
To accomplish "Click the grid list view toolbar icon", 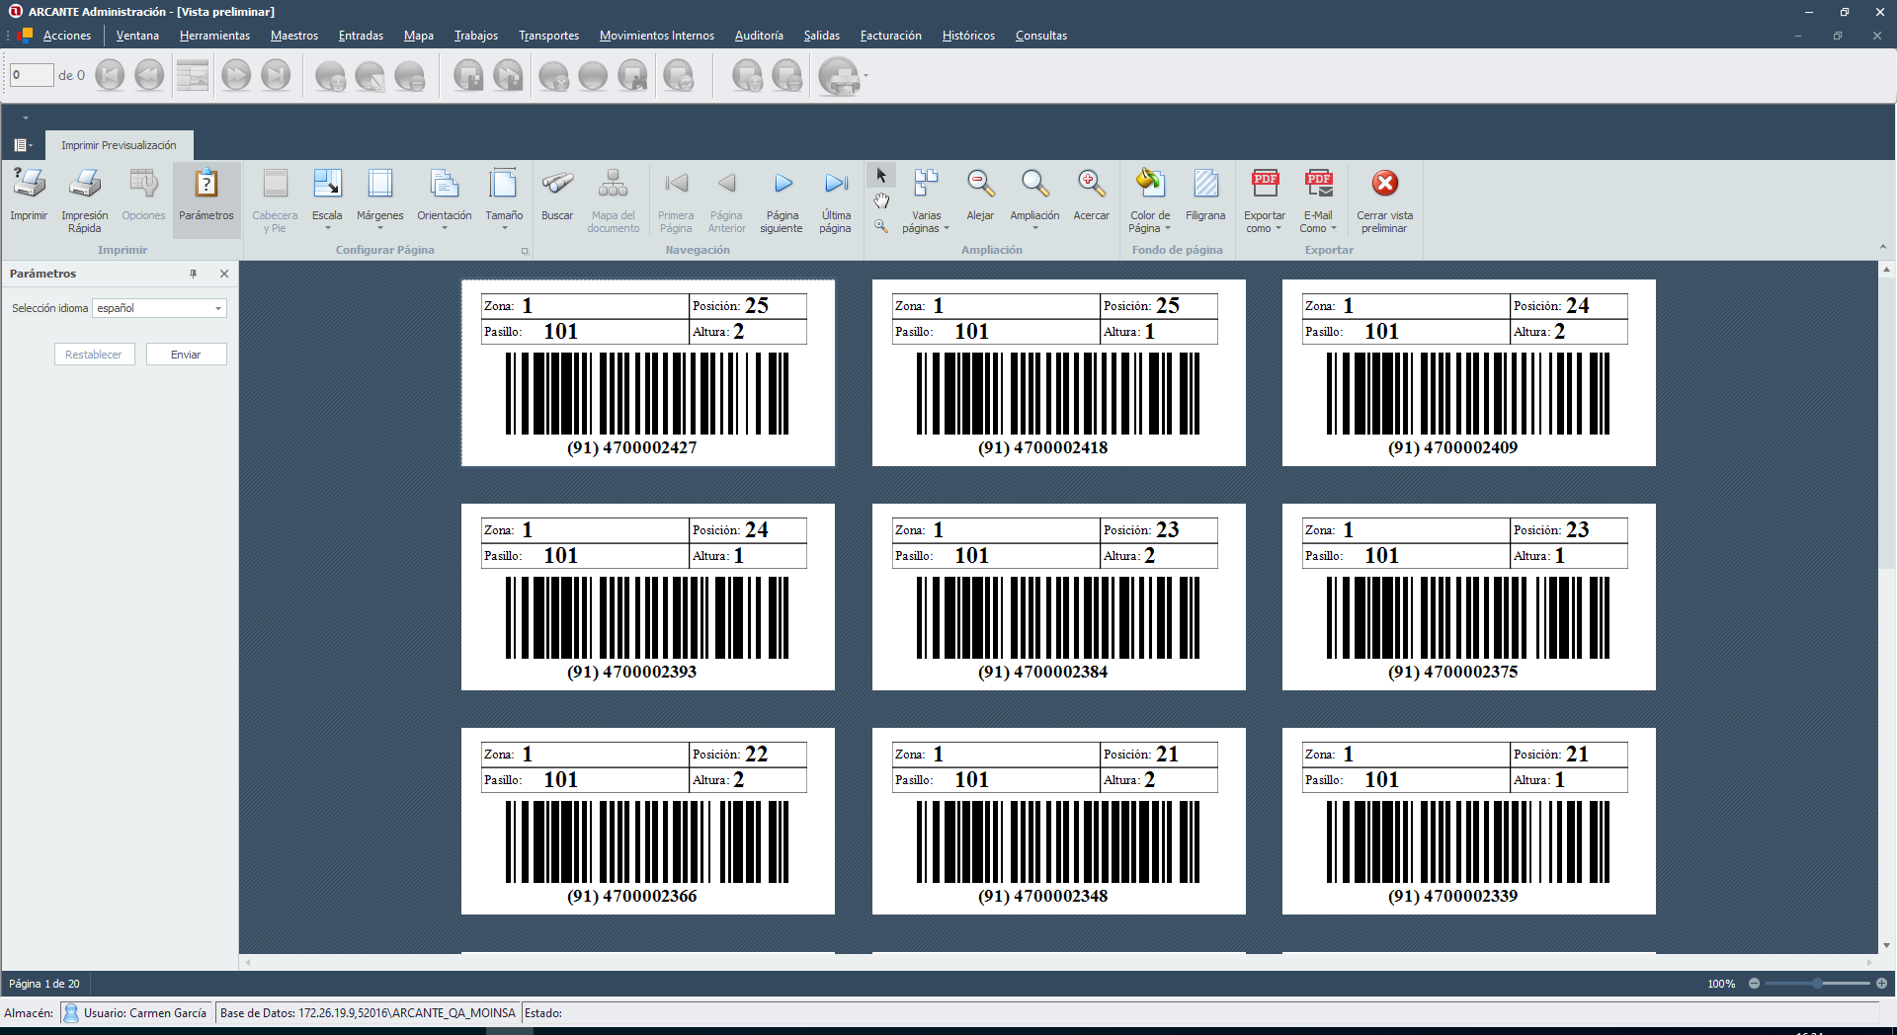I will click(x=193, y=75).
